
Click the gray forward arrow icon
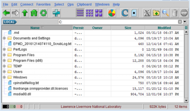point(15,13)
